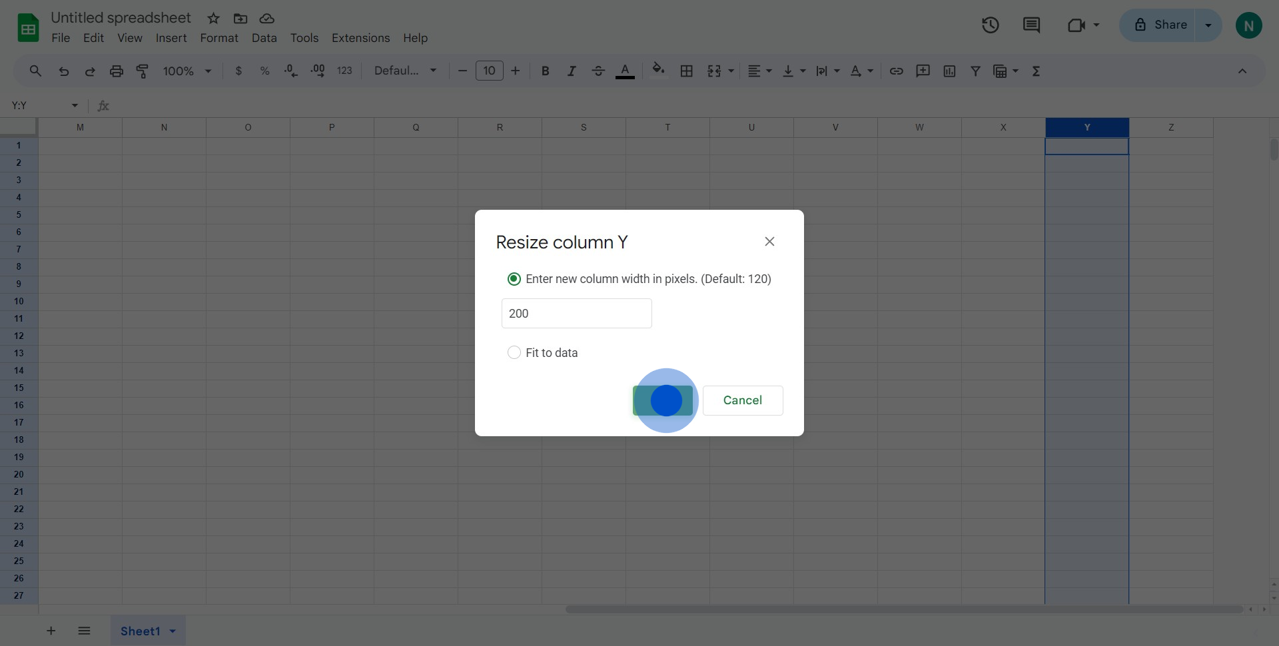Image resolution: width=1279 pixels, height=646 pixels.
Task: Select the paint format roller icon
Action: click(x=143, y=71)
